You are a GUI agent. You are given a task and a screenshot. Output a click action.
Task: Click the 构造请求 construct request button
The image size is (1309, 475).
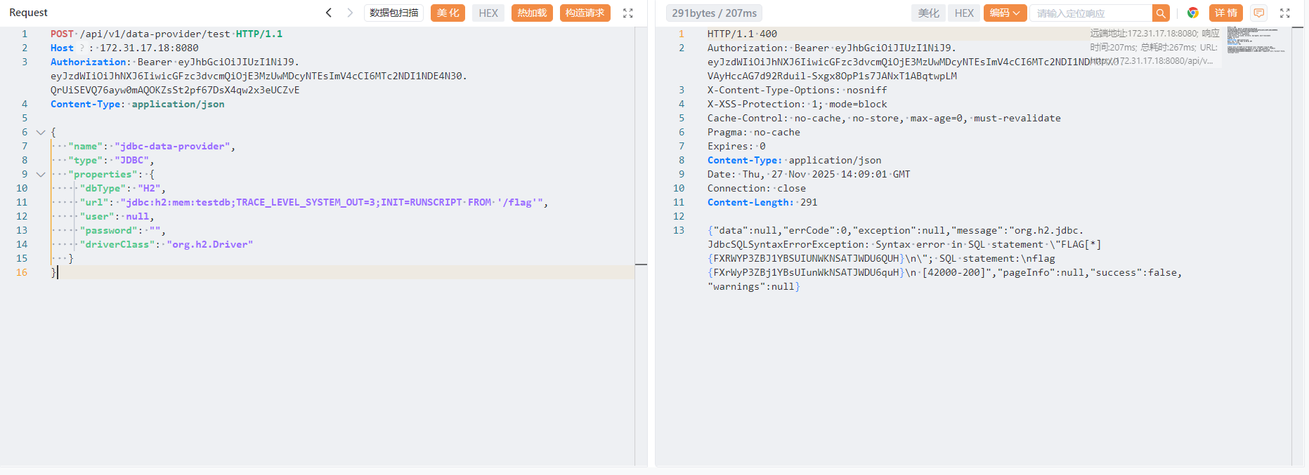click(x=585, y=13)
